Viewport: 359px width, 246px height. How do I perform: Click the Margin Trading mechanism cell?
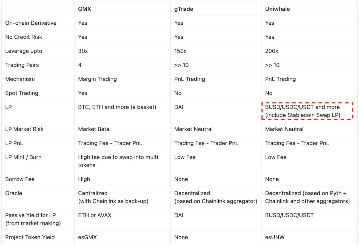click(97, 79)
